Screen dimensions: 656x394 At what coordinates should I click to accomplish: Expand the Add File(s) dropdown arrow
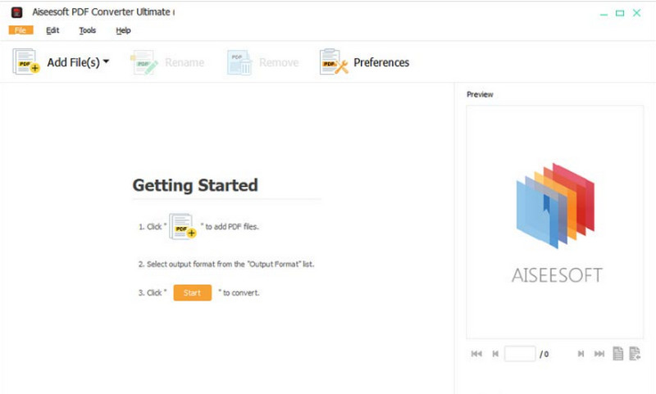[x=107, y=61]
